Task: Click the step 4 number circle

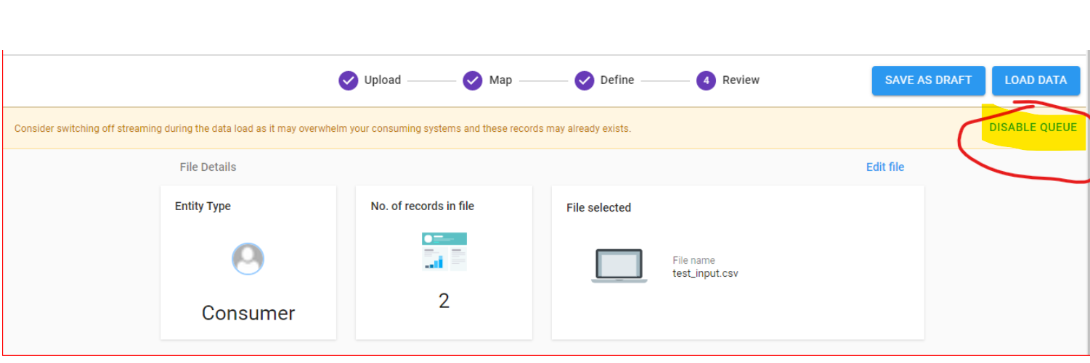Action: [x=707, y=80]
